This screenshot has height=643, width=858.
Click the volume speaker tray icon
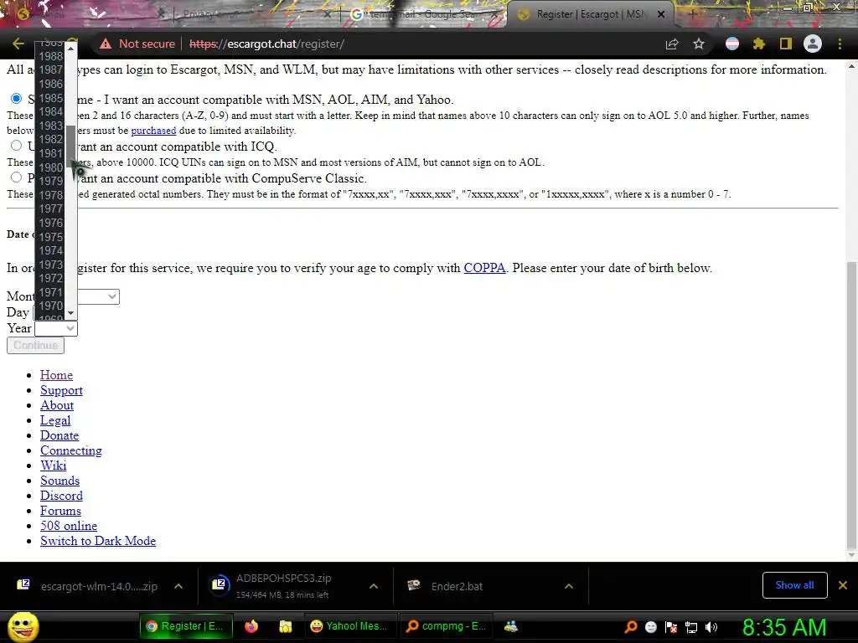711,627
